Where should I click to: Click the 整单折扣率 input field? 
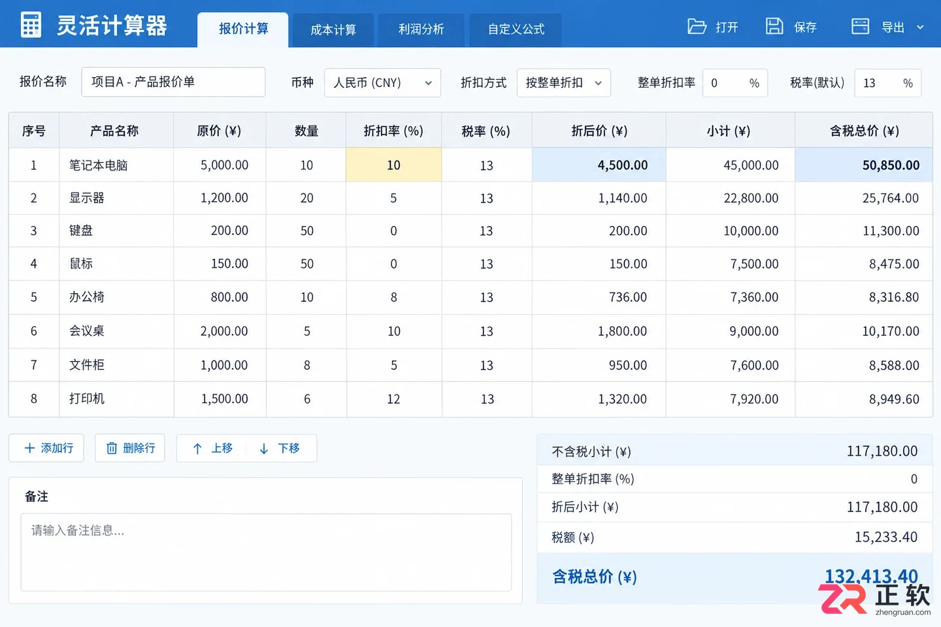735,83
